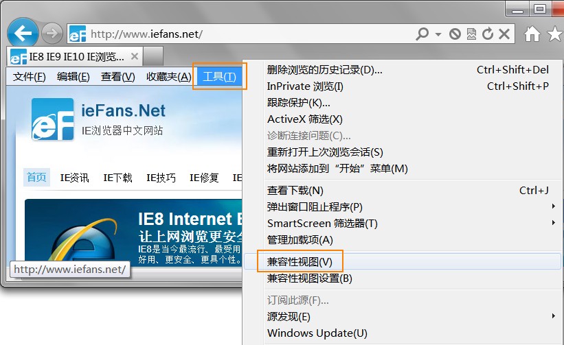564x345 pixels.
Task: Maximize the browser window
Action: click(540, 9)
